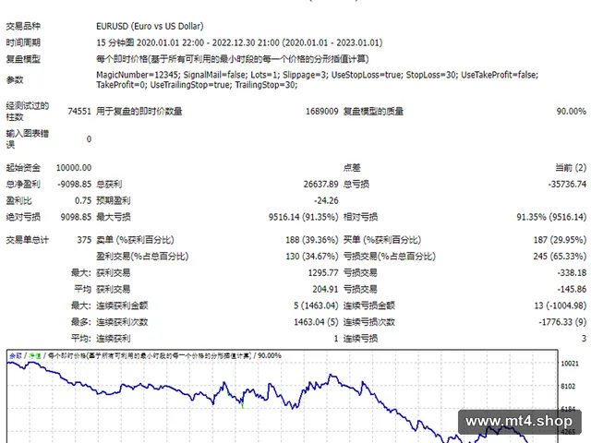The height and width of the screenshot is (443, 591).
Task: Click the long positions value 187 (29.95%)
Action: click(x=560, y=240)
